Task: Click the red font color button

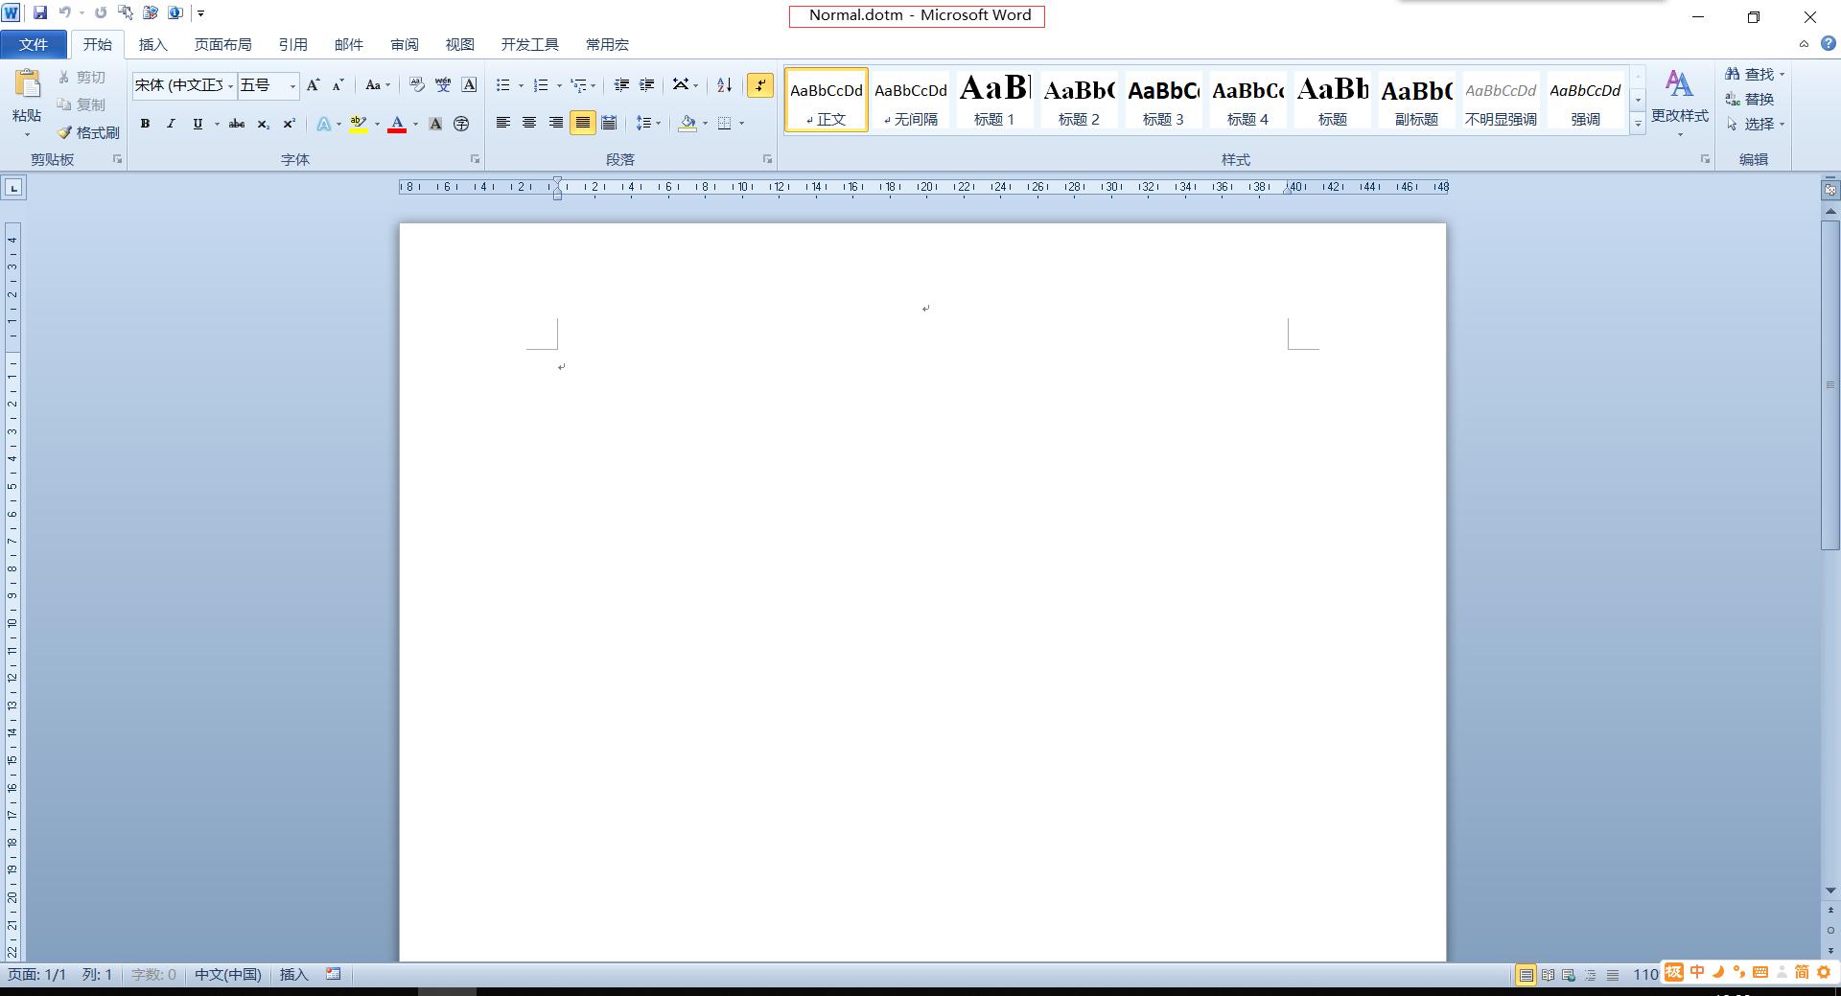Action: coord(397,124)
